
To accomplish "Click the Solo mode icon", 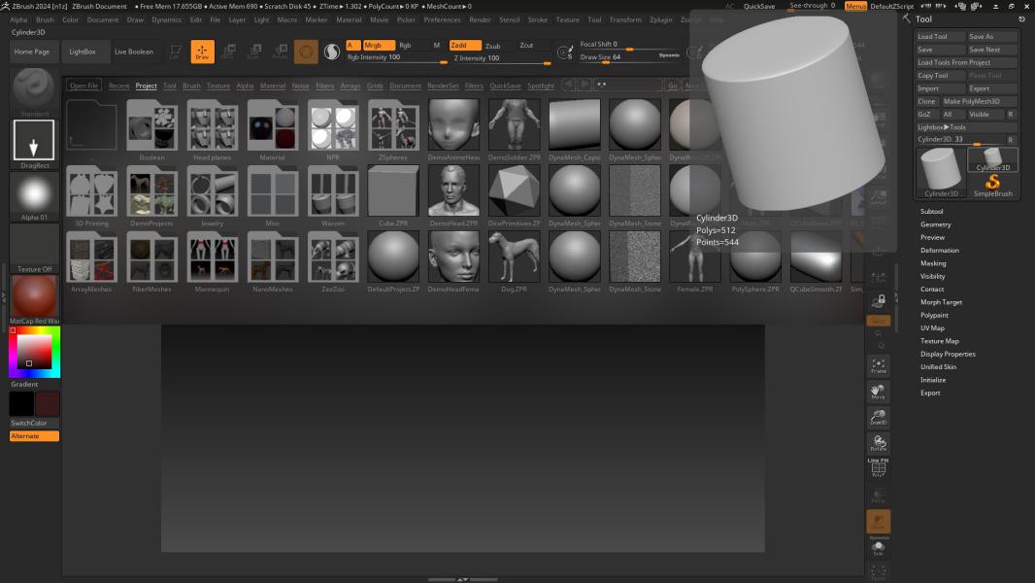I will point(878,547).
